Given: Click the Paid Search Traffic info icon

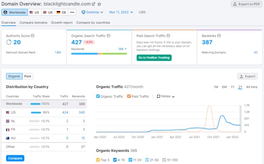Looking at the screenshot, I should (x=169, y=36).
